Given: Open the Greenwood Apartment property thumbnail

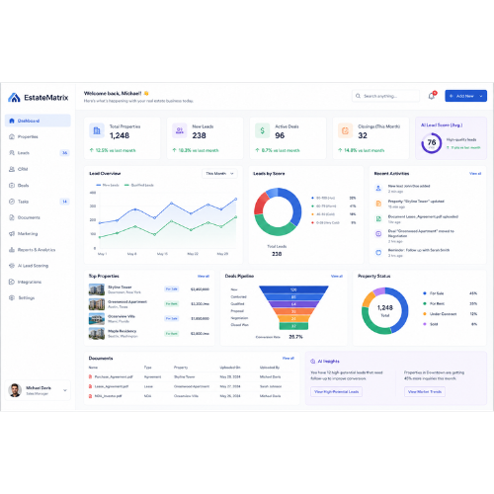Looking at the screenshot, I should pyautogui.click(x=97, y=304).
